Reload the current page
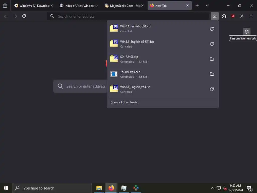This screenshot has width=257, height=193. (24, 16)
